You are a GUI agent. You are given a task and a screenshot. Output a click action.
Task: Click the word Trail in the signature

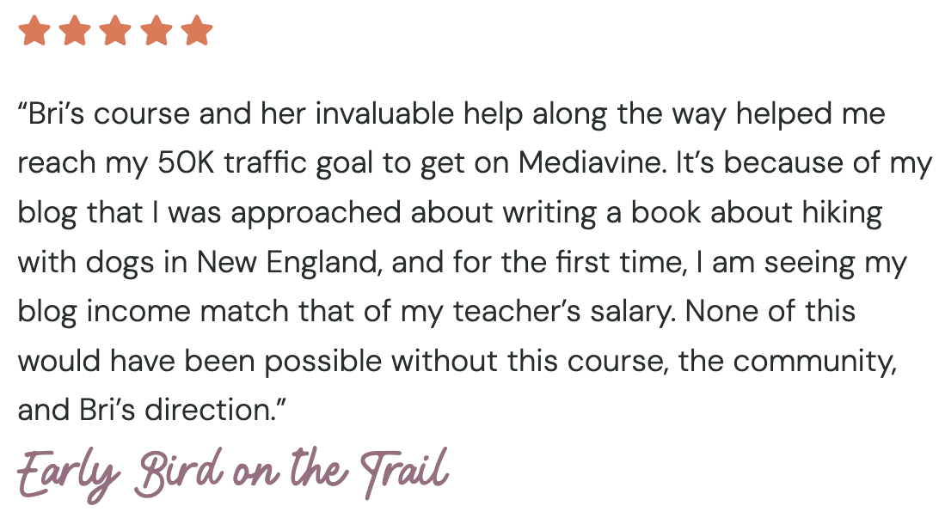[405, 472]
